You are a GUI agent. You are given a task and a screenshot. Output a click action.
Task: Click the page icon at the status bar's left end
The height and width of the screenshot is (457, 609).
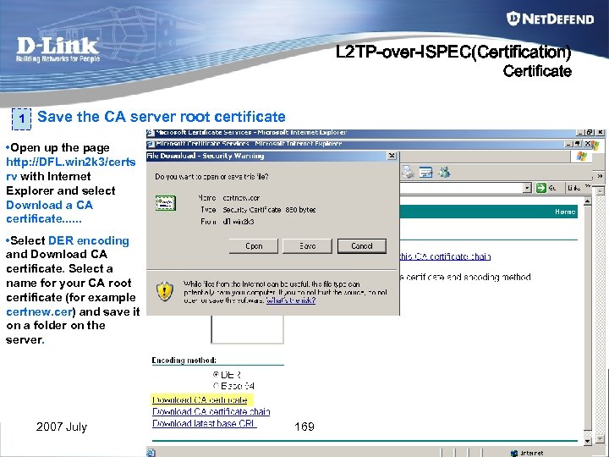coord(151,453)
